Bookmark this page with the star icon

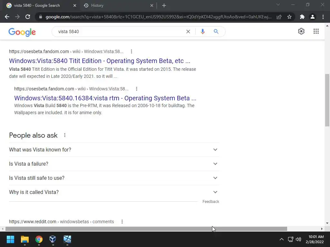point(289,17)
